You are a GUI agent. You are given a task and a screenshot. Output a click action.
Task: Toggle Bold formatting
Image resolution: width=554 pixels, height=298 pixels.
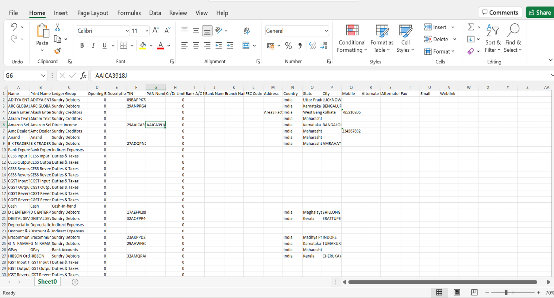tap(82, 45)
